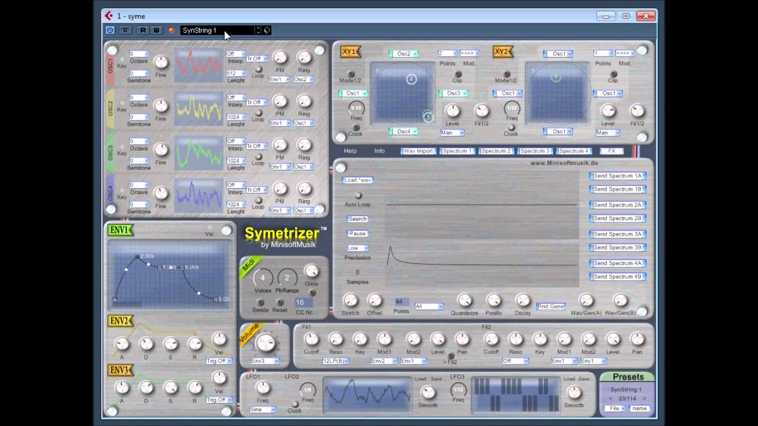Image resolution: width=758 pixels, height=426 pixels.
Task: Open the OSC2 Interp. dropdown
Action: point(235,97)
